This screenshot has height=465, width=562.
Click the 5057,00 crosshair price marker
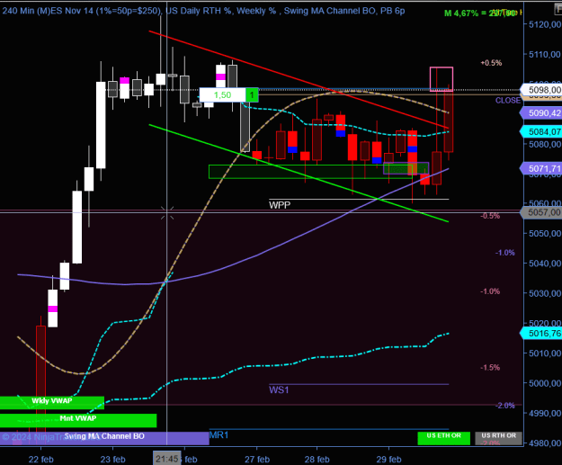542,212
